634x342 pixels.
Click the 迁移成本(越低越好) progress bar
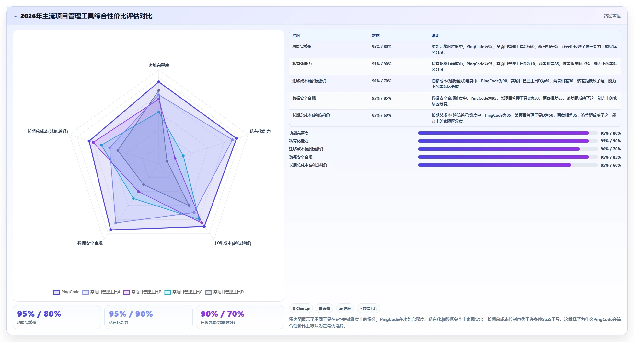coord(508,149)
